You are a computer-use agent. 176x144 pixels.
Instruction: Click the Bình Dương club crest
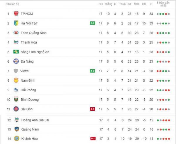tap(16, 100)
